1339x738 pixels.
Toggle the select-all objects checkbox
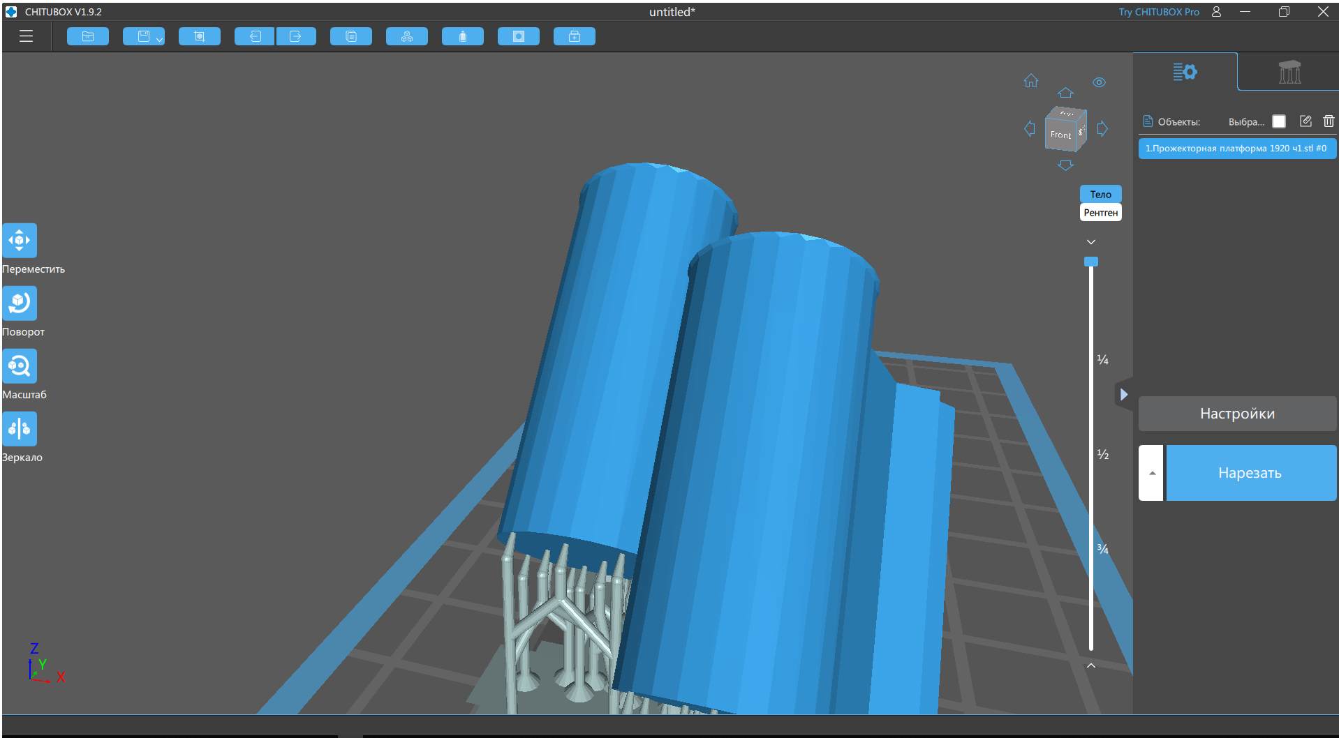(1279, 121)
